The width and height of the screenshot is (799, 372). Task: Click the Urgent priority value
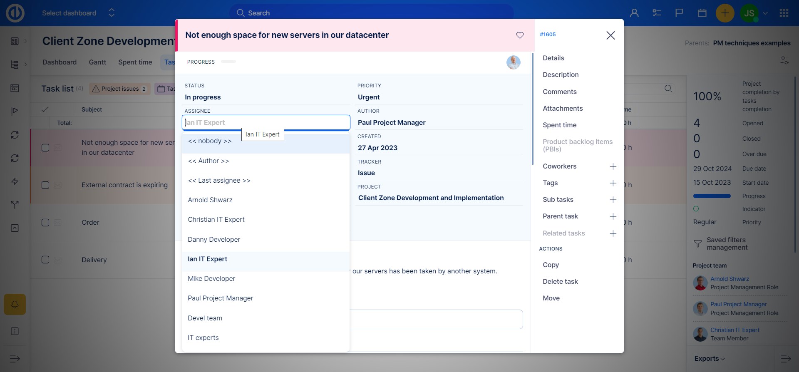(369, 97)
